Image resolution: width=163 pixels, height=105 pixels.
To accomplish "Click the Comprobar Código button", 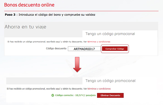I will [115, 49].
